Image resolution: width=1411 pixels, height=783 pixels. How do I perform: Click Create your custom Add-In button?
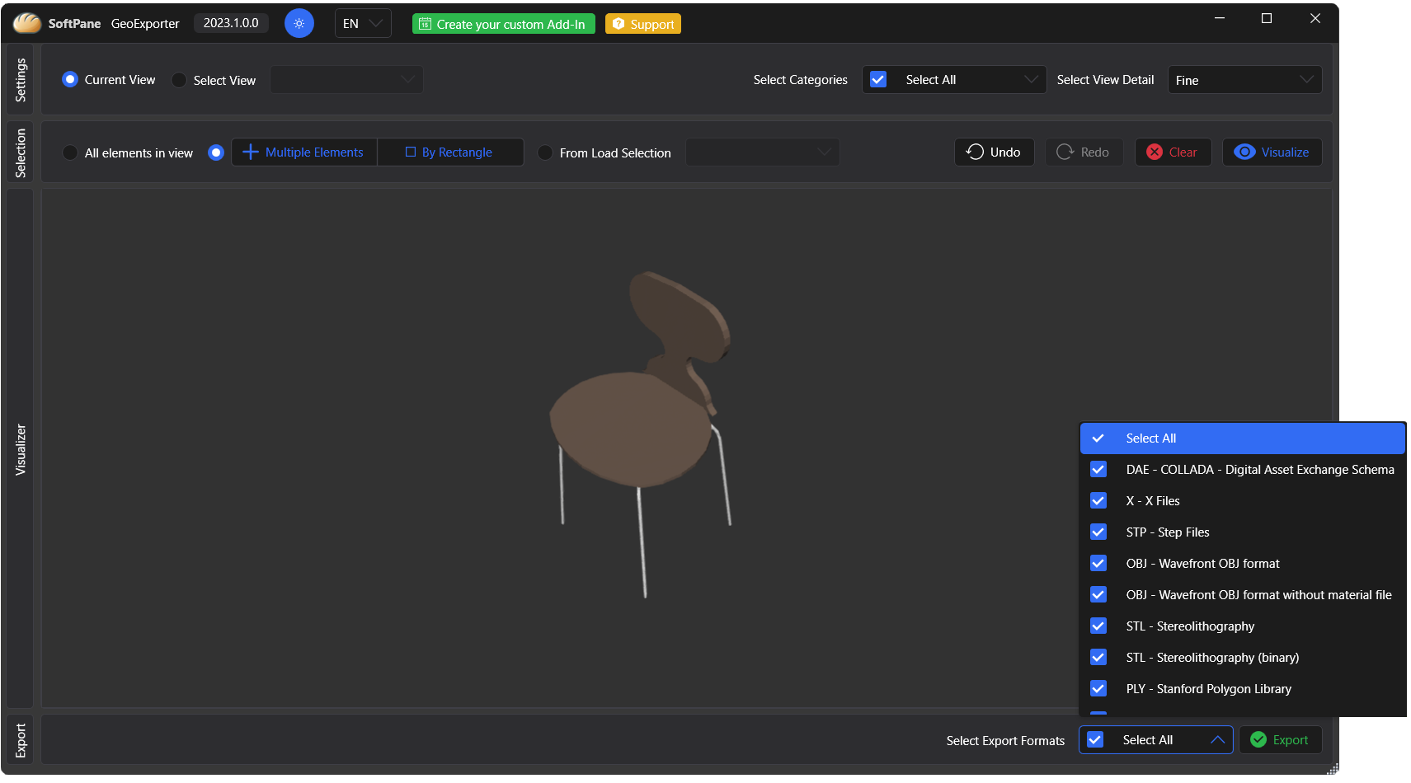[x=504, y=24]
